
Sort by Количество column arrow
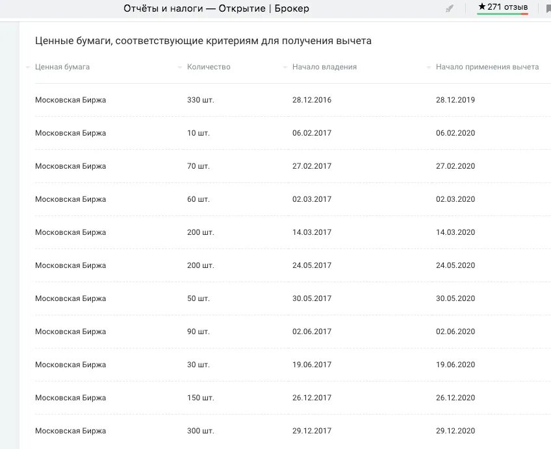click(180, 67)
